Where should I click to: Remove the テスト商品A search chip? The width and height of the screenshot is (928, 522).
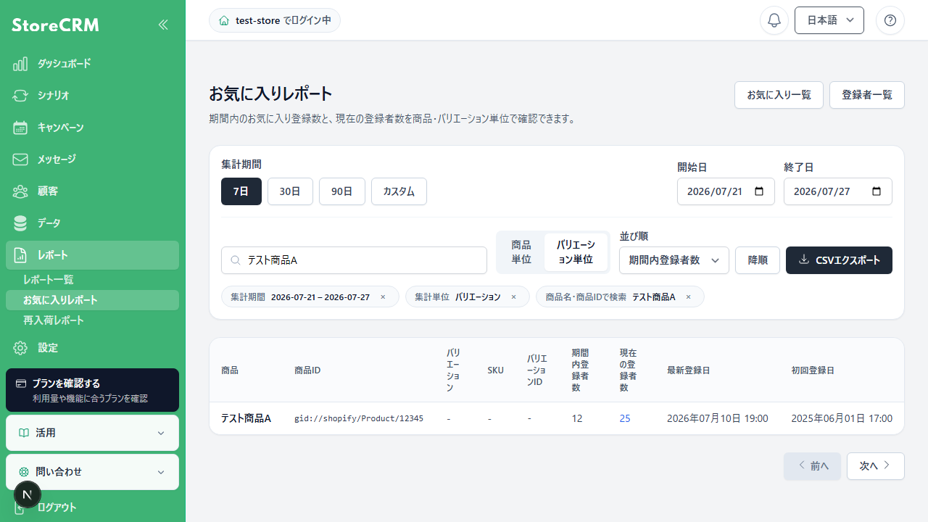688,297
